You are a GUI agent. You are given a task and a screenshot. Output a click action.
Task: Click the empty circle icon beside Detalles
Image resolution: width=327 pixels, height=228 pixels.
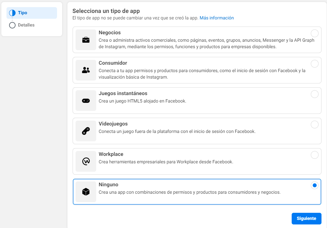click(x=12, y=25)
